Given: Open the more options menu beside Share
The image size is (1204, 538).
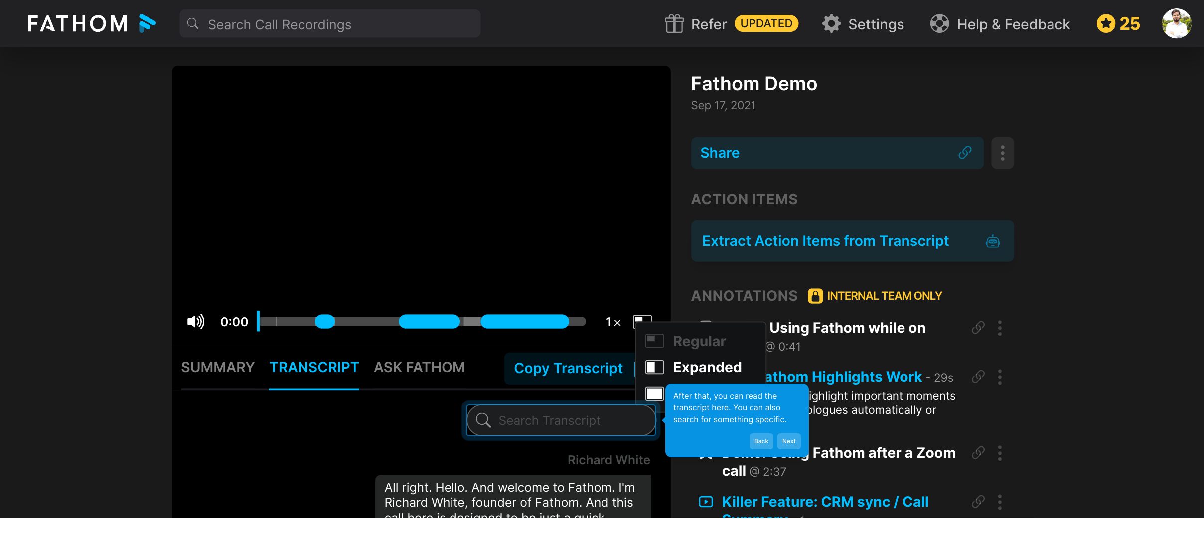Looking at the screenshot, I should (1002, 153).
